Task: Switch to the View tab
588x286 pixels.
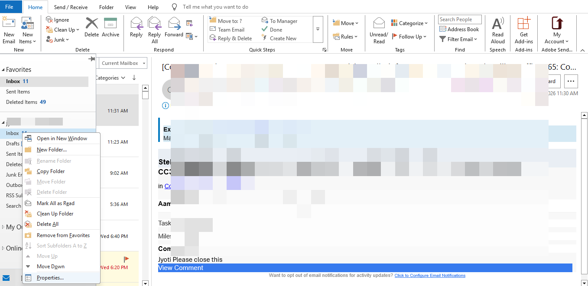Action: pyautogui.click(x=130, y=7)
